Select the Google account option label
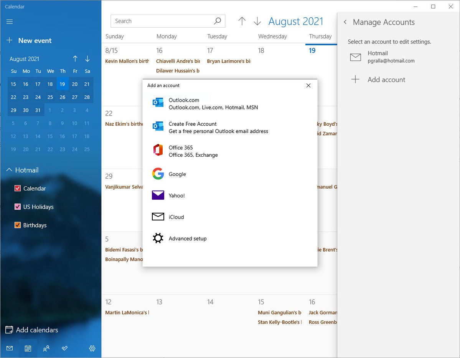Viewport: 460px width, 358px height. point(177,174)
